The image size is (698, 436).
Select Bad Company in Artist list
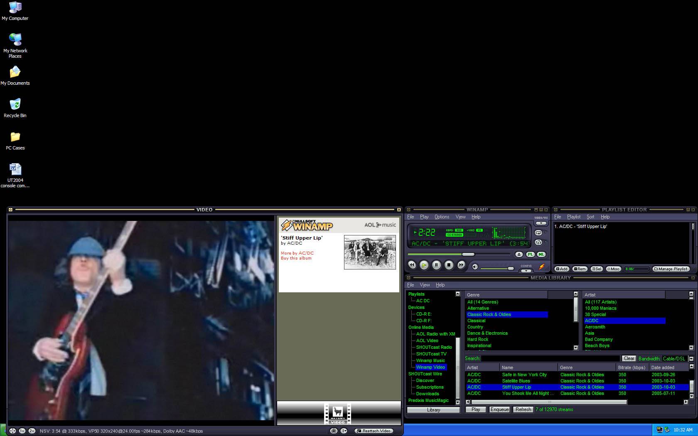(599, 339)
